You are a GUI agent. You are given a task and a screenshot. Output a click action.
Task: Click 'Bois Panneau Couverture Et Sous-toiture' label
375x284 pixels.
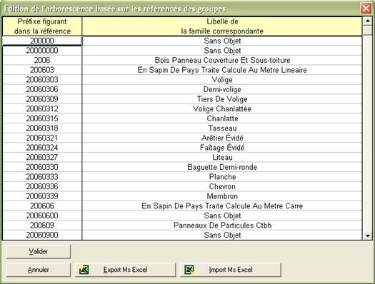222,60
